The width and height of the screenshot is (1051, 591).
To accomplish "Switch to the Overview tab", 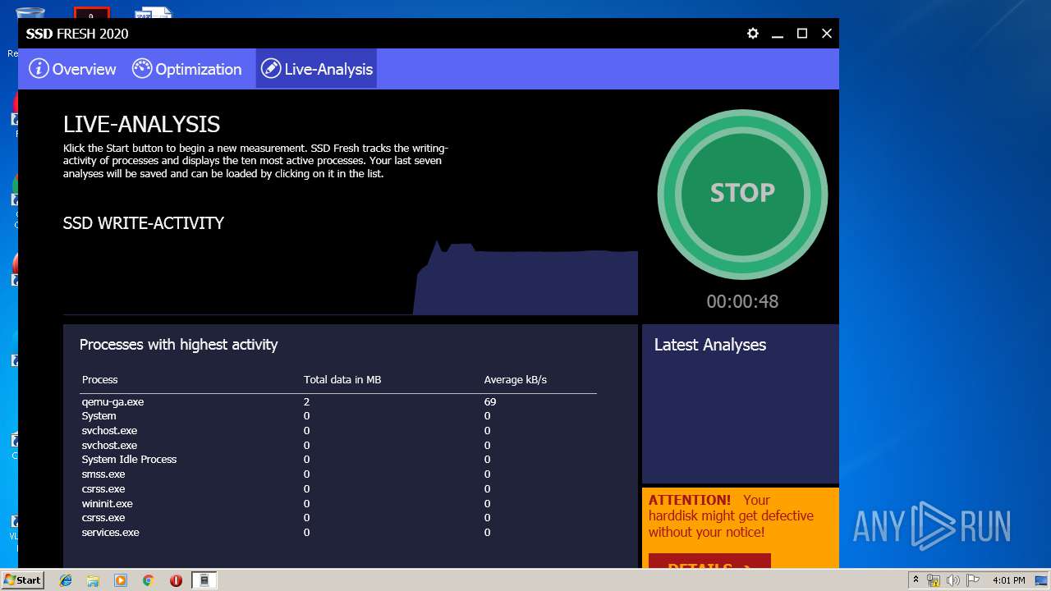I will click(x=72, y=69).
